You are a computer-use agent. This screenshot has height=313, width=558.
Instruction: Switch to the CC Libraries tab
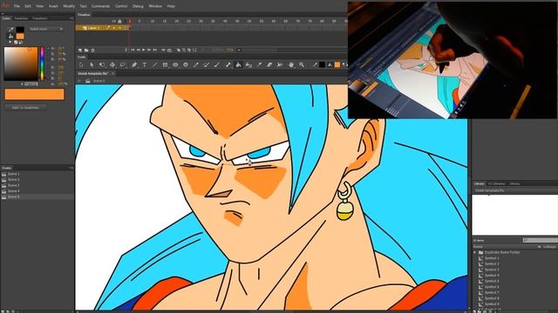coord(496,183)
